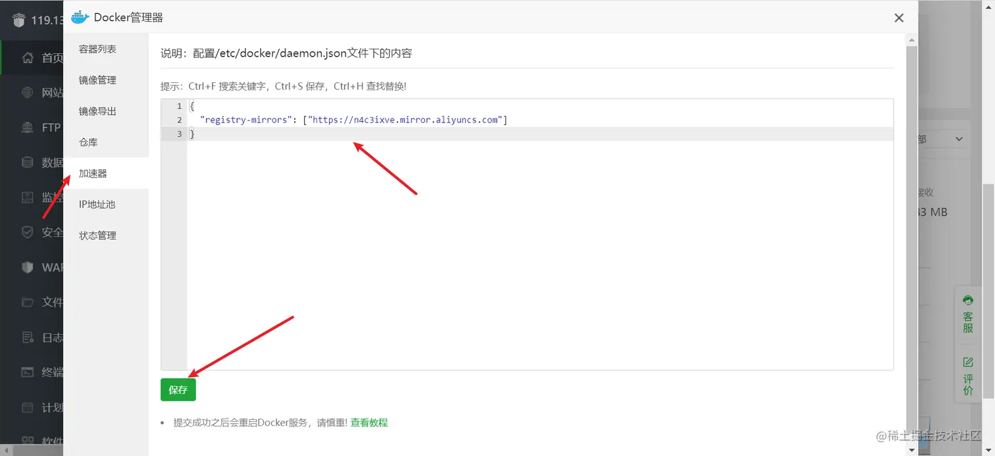Click the registry-mirrors URL string in editor
The image size is (995, 456).
point(406,120)
